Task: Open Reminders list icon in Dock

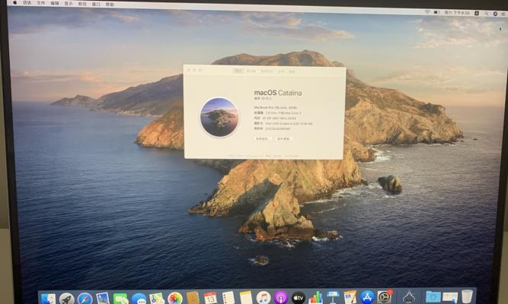Action: (228, 297)
